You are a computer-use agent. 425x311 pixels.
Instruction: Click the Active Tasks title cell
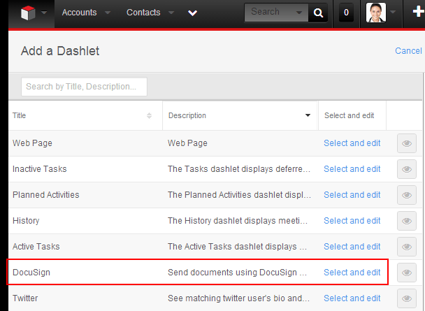click(36, 247)
